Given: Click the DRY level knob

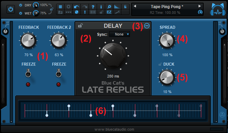Looking at the screenshot, I should click(x=36, y=5).
